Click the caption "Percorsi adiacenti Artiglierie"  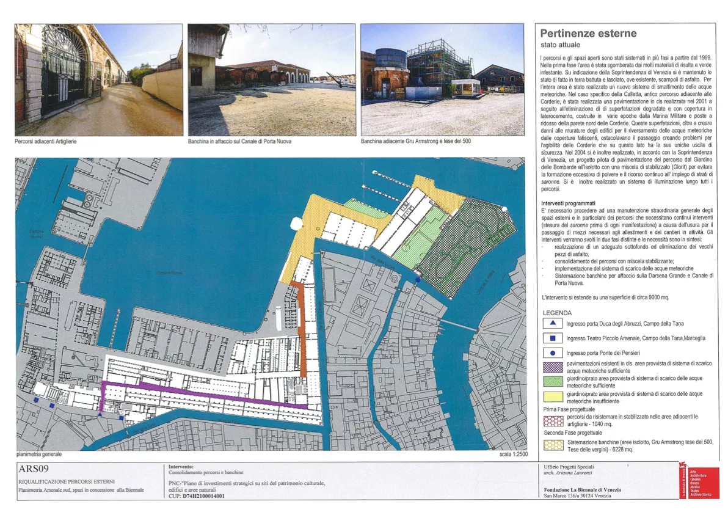click(x=45, y=141)
